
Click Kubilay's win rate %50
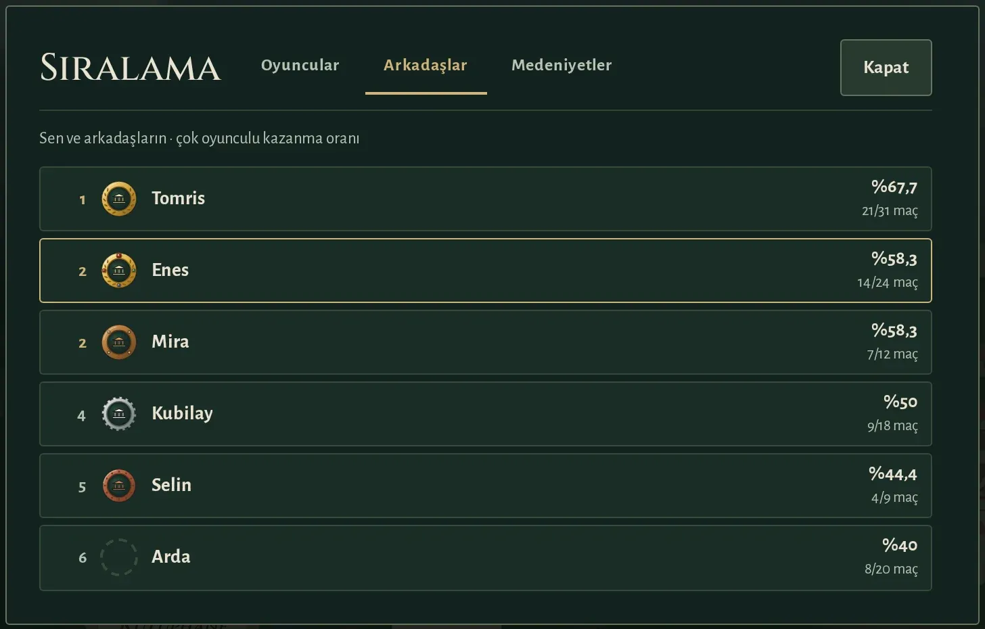point(900,402)
